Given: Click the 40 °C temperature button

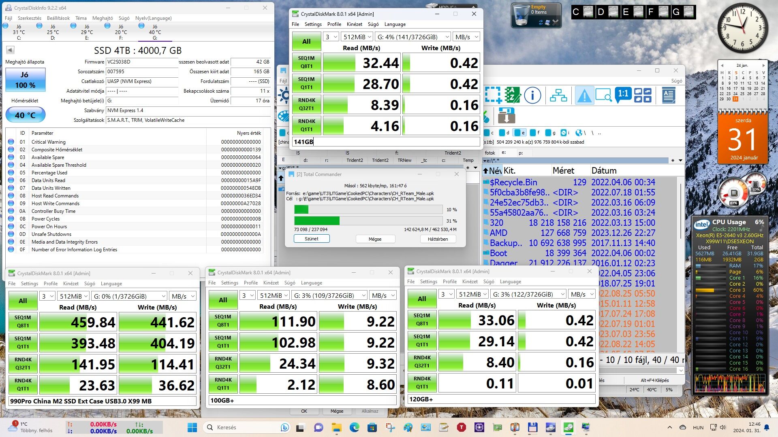Looking at the screenshot, I should [25, 115].
